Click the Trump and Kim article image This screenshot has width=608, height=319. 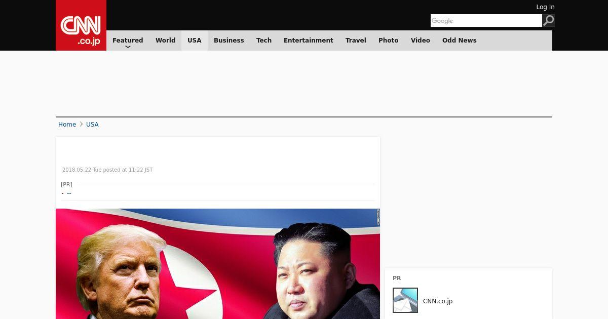click(x=218, y=264)
